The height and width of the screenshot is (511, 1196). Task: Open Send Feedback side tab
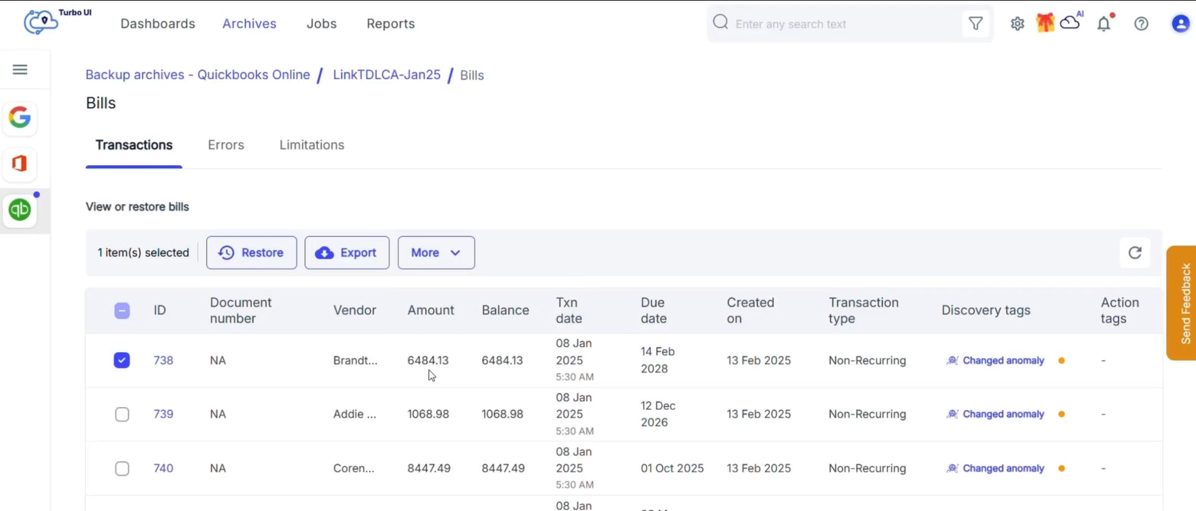1182,303
